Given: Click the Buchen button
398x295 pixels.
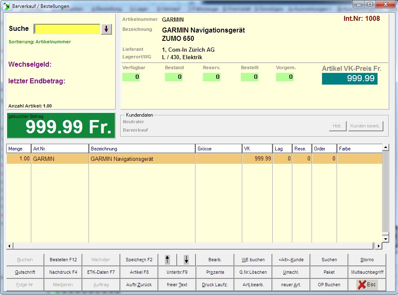Looking at the screenshot, I should (25, 260).
